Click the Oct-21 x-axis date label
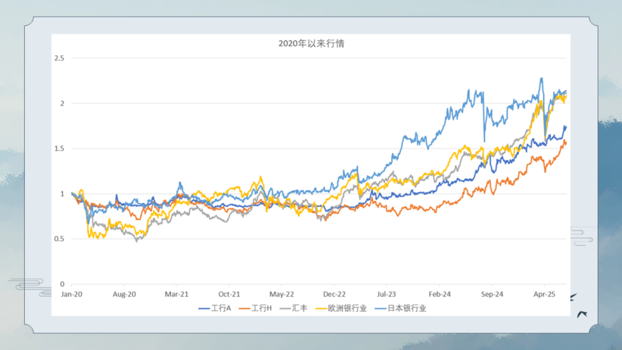 (x=230, y=293)
